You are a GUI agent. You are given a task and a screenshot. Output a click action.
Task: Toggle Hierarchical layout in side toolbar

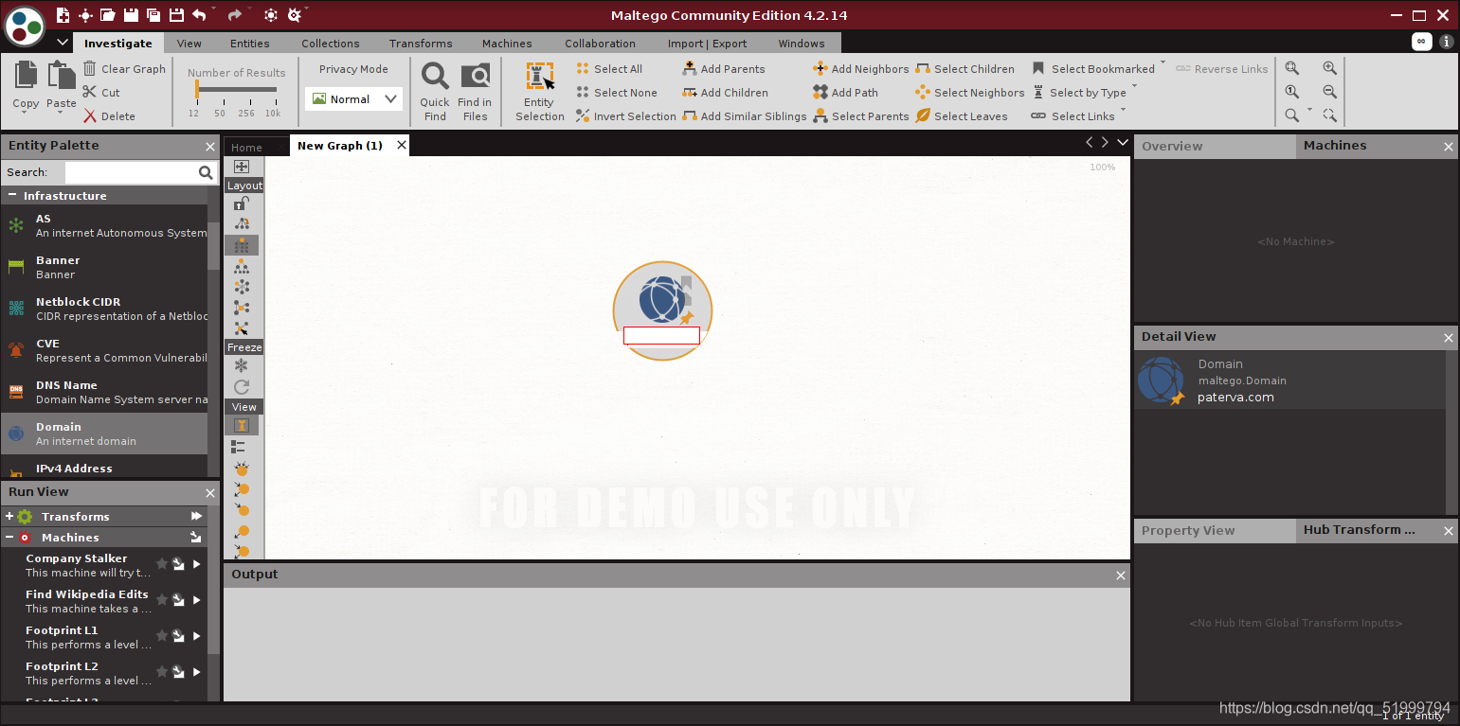coord(242,266)
